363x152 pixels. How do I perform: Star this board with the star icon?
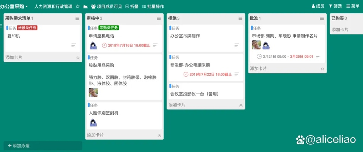[x=78, y=6]
